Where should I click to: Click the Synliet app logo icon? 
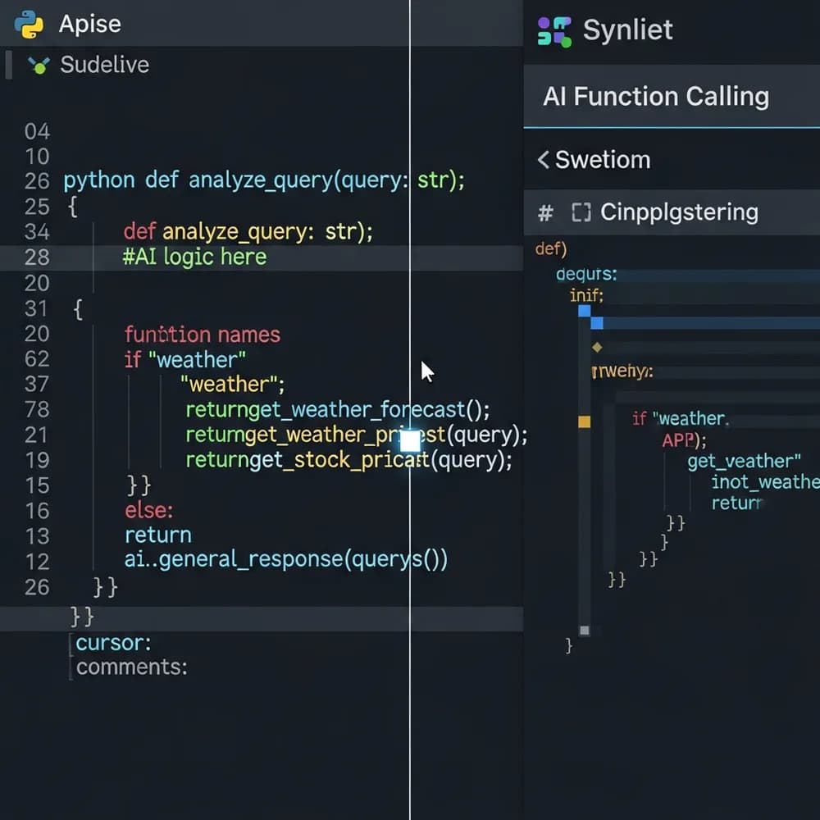tap(554, 31)
